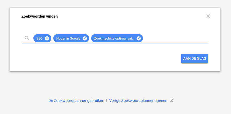Image resolution: width=231 pixels, height=114 pixels.
Task: Click the pipe separator between the bottom links
Action: (107, 101)
